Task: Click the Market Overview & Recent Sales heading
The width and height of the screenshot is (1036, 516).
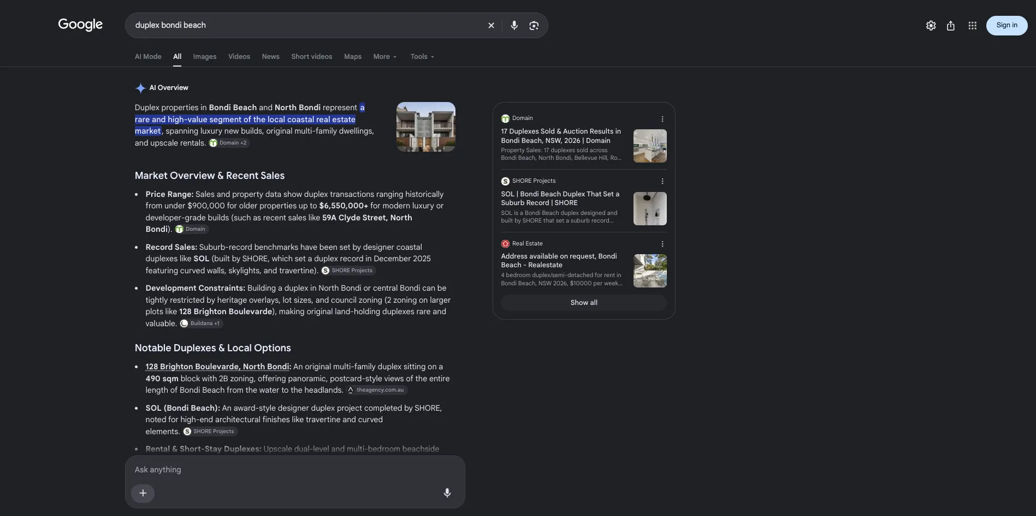Action: click(x=210, y=176)
